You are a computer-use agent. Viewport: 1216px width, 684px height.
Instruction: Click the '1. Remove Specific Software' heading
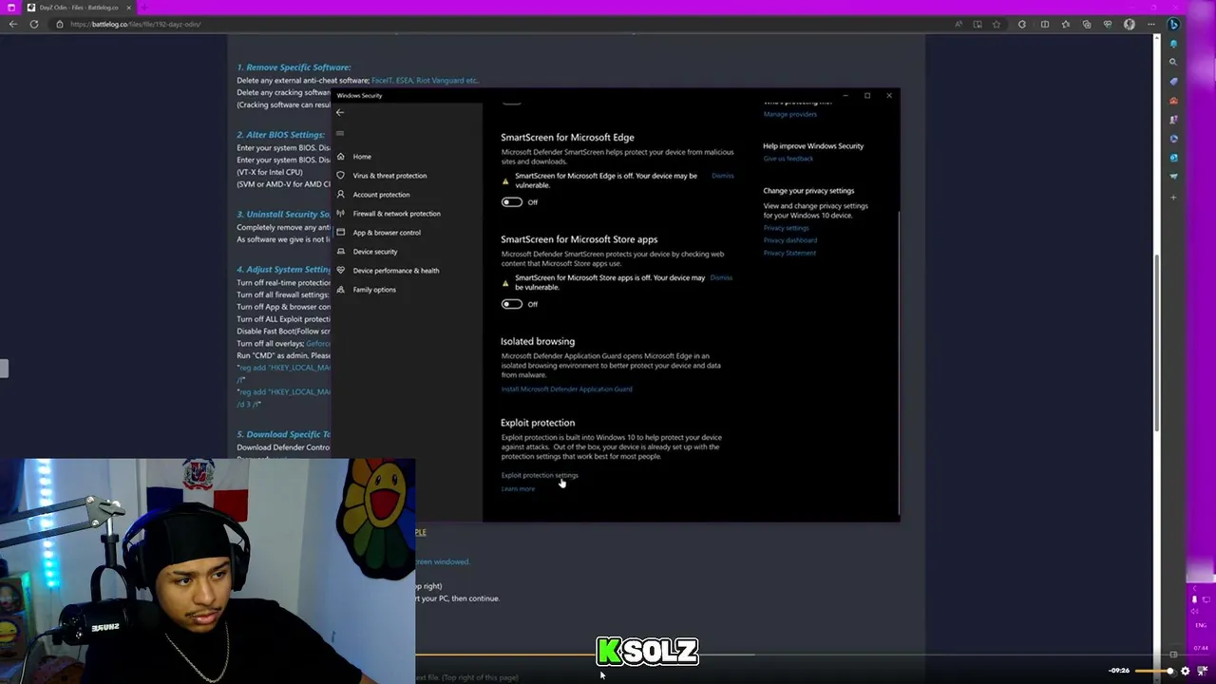(x=294, y=67)
